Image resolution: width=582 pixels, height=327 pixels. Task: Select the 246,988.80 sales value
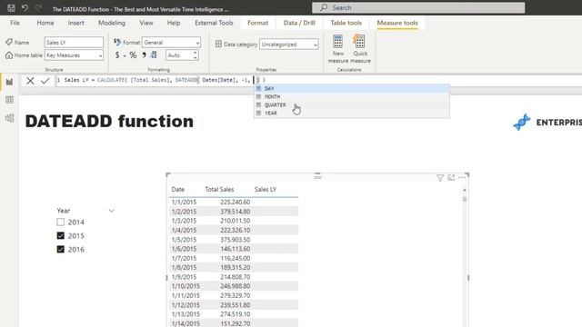coord(235,286)
